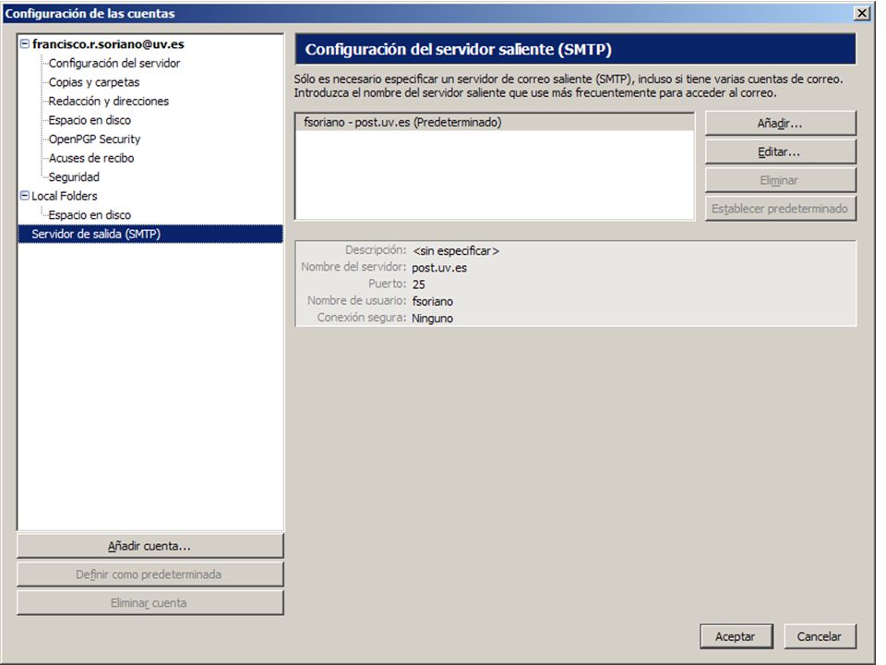Confirm with the Aceptar button
The width and height of the screenshot is (886, 665).
[736, 636]
